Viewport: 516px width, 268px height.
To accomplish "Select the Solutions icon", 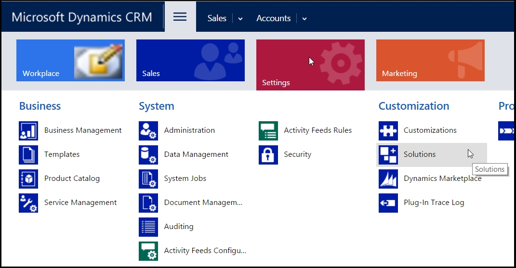I will [388, 154].
